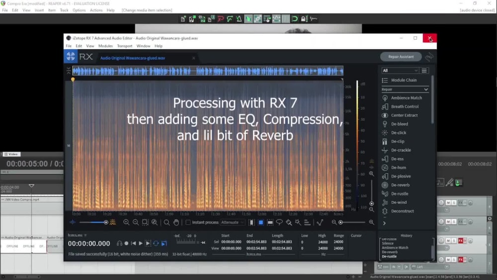Open the All module filter dropdown
The height and width of the screenshot is (280, 497).
pos(400,71)
